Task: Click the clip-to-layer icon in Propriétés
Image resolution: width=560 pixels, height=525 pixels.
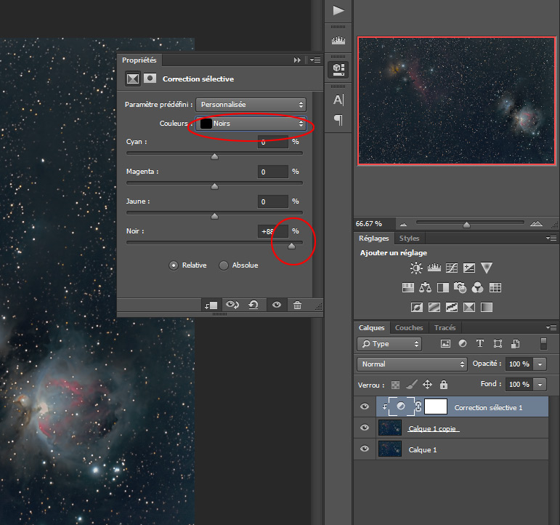Action: 211,305
